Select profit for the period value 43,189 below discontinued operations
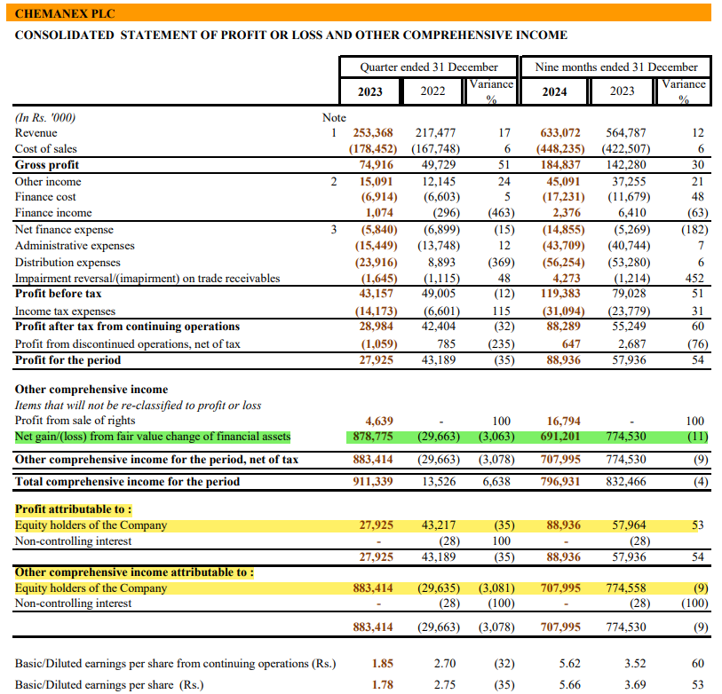Image resolution: width=722 pixels, height=694 pixels. [x=439, y=360]
